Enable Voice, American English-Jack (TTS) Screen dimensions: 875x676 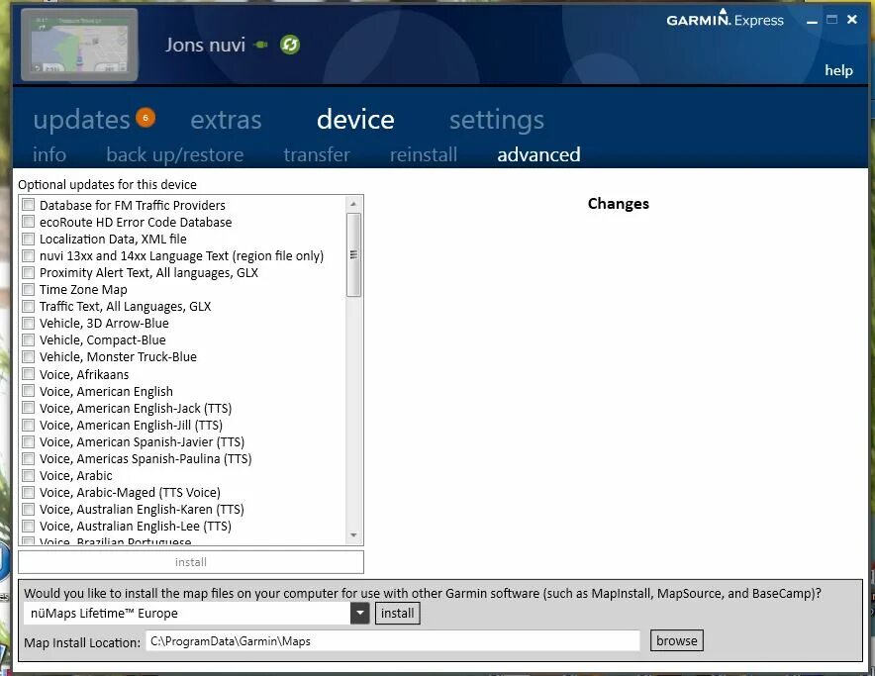point(29,408)
